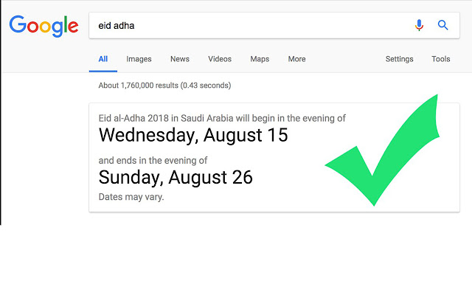The width and height of the screenshot is (472, 295).
Task: Show the search Tools options
Action: 441,59
